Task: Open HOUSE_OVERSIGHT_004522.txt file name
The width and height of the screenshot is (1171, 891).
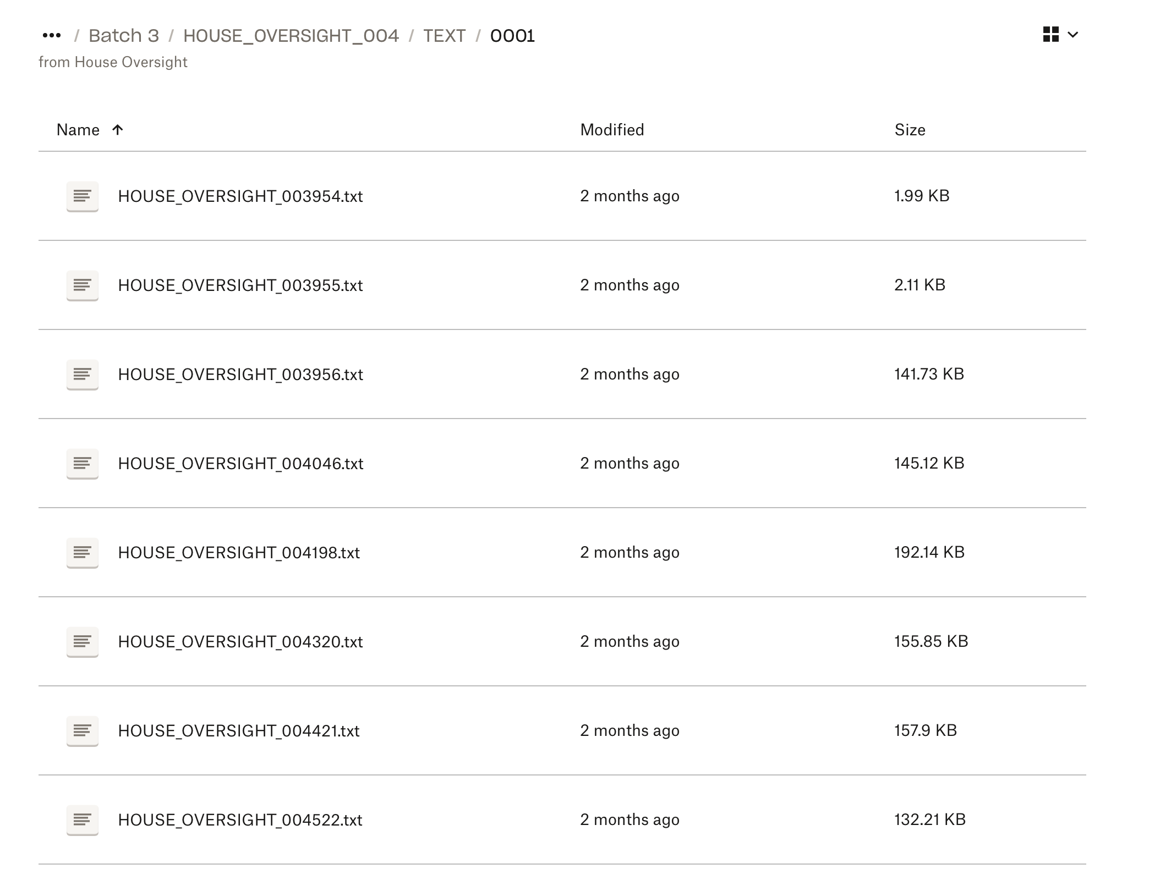Action: pyautogui.click(x=240, y=820)
